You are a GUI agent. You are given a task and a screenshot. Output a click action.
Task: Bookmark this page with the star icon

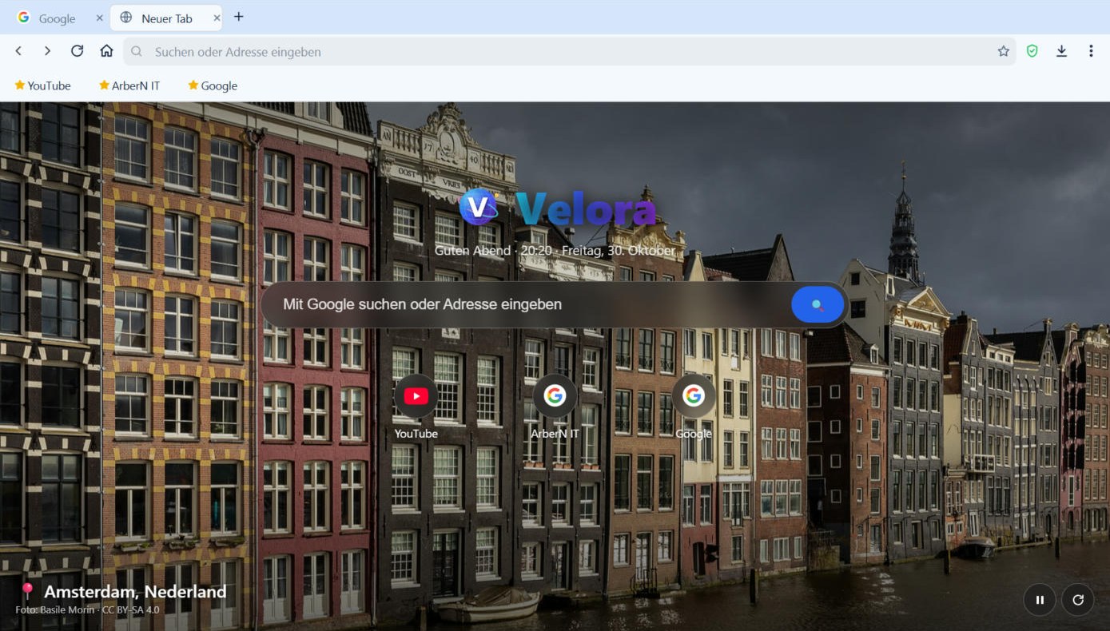[x=1004, y=51]
